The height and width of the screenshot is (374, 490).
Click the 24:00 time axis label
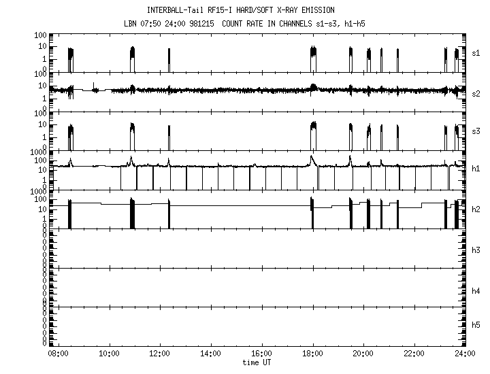(x=465, y=354)
